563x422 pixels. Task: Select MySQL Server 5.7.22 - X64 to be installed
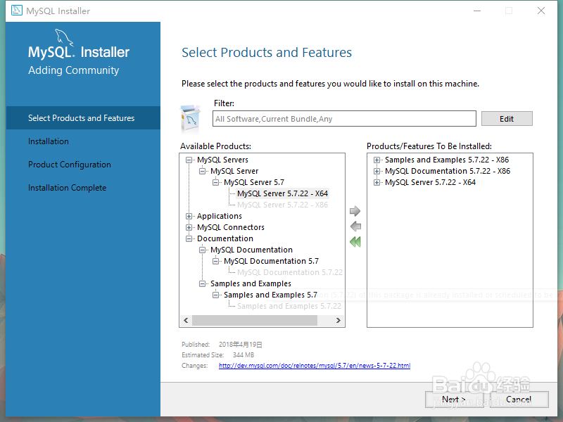pyautogui.click(x=430, y=182)
